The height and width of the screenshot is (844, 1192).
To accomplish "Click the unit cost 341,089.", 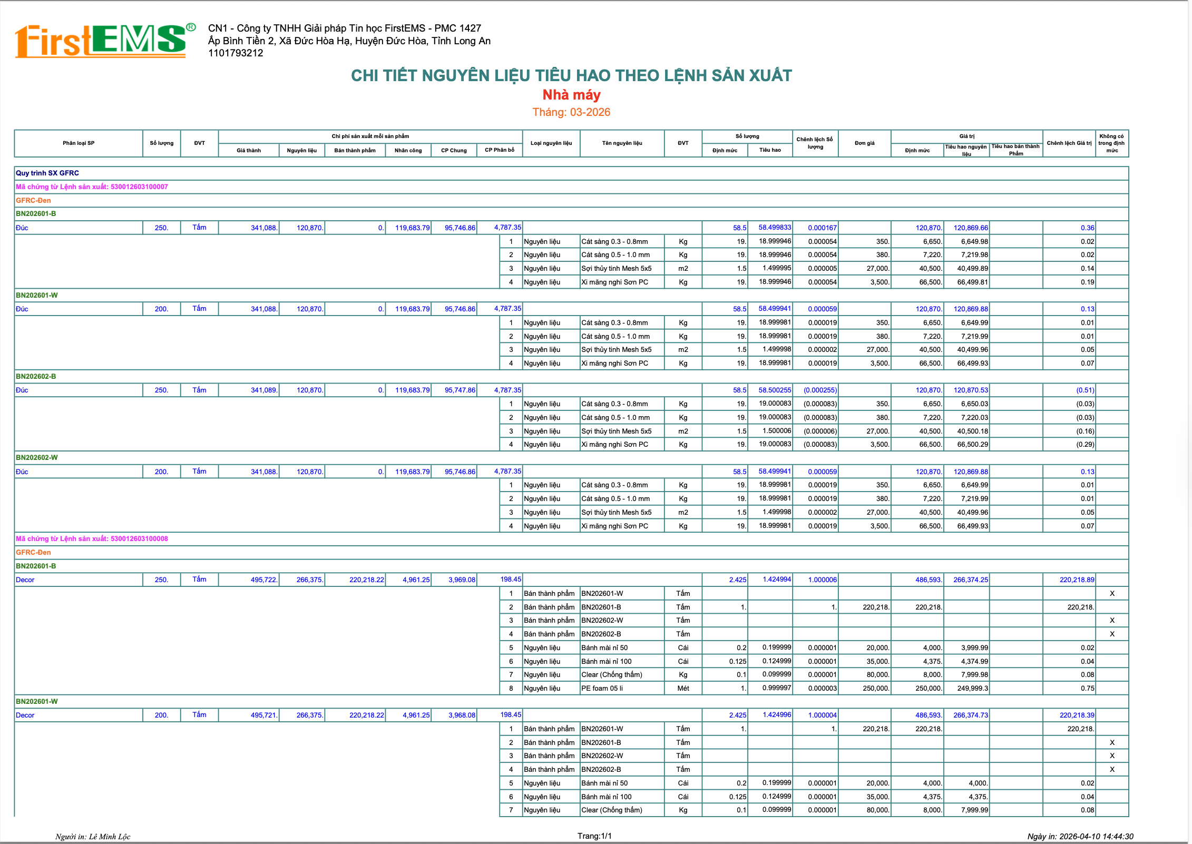I will (264, 390).
